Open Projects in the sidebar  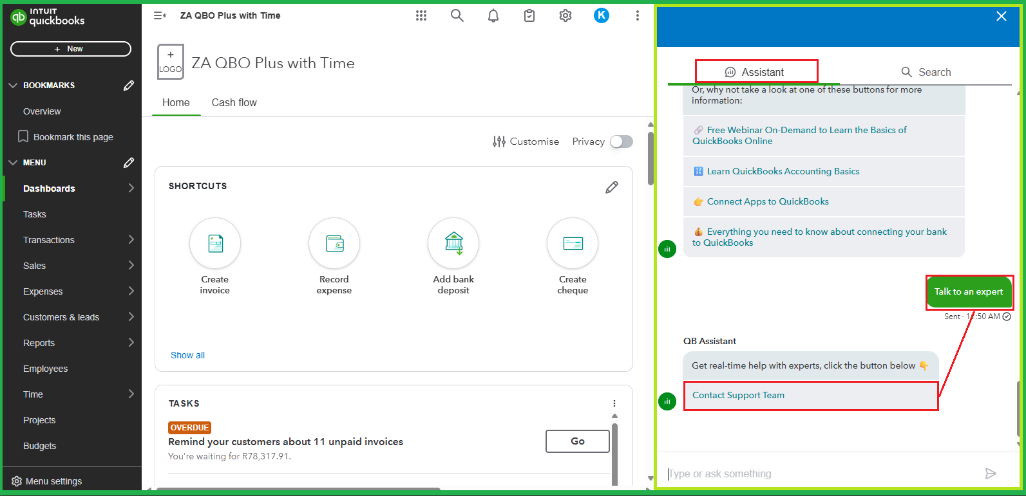pyautogui.click(x=39, y=420)
